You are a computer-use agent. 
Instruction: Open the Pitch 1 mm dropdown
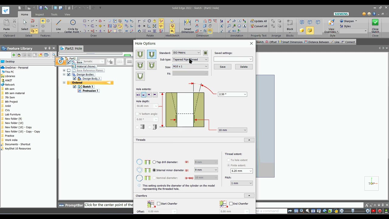242,183
